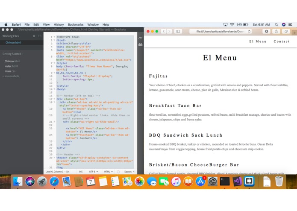Open iTunes from the Dock
Image resolution: width=297 pixels, height=211 pixels.
pos(176,181)
